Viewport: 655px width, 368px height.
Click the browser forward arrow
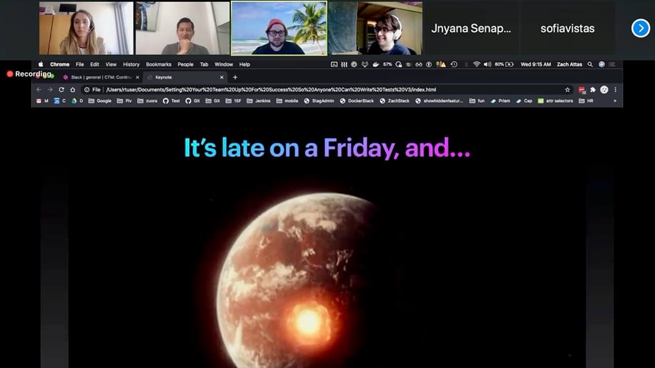50,90
